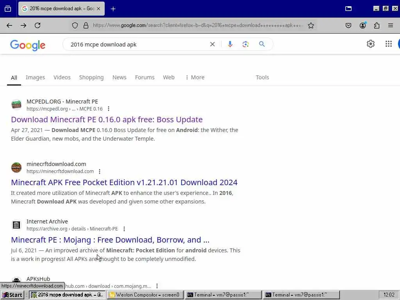The width and height of the screenshot is (400, 300).
Task: Select Firefox taskbar item 2016 mcpe download
Action: tap(67, 295)
